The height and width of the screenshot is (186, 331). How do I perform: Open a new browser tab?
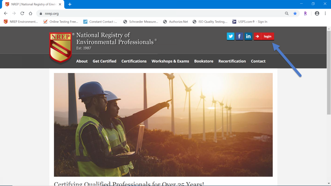tap(70, 4)
